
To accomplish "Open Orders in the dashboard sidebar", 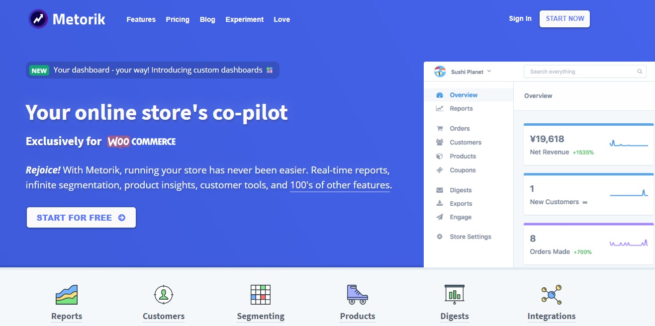I will [460, 128].
